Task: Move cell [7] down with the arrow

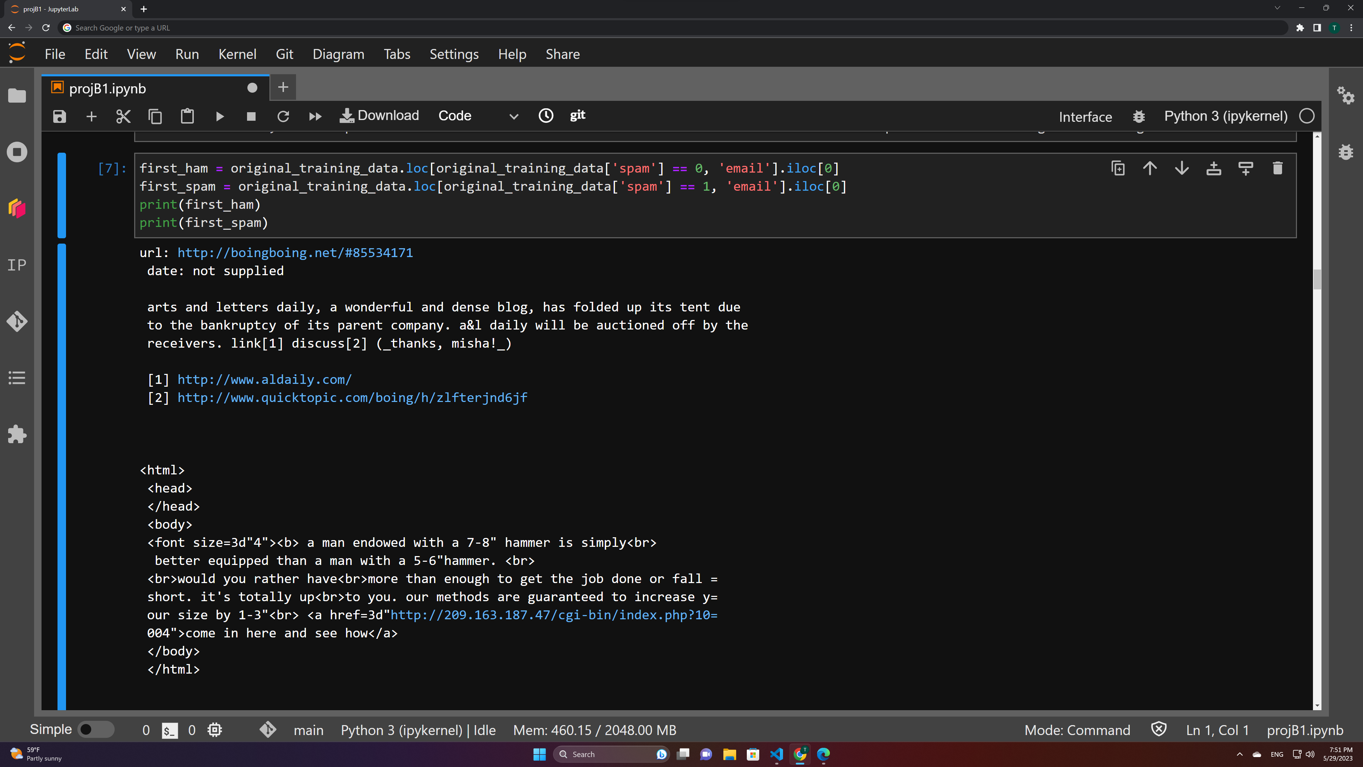Action: (x=1182, y=168)
